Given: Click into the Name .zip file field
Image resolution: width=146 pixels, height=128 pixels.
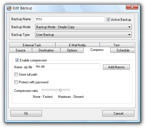Looking at the screenshot, I should [68, 66].
